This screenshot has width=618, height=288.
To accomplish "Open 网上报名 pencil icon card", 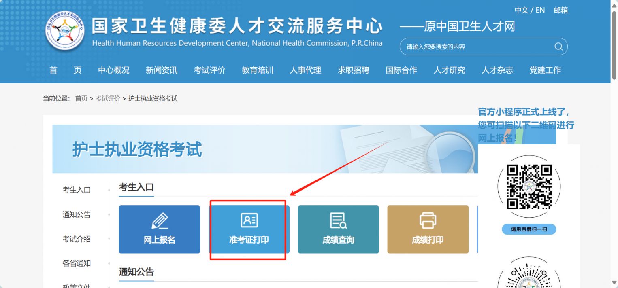I will click(160, 229).
